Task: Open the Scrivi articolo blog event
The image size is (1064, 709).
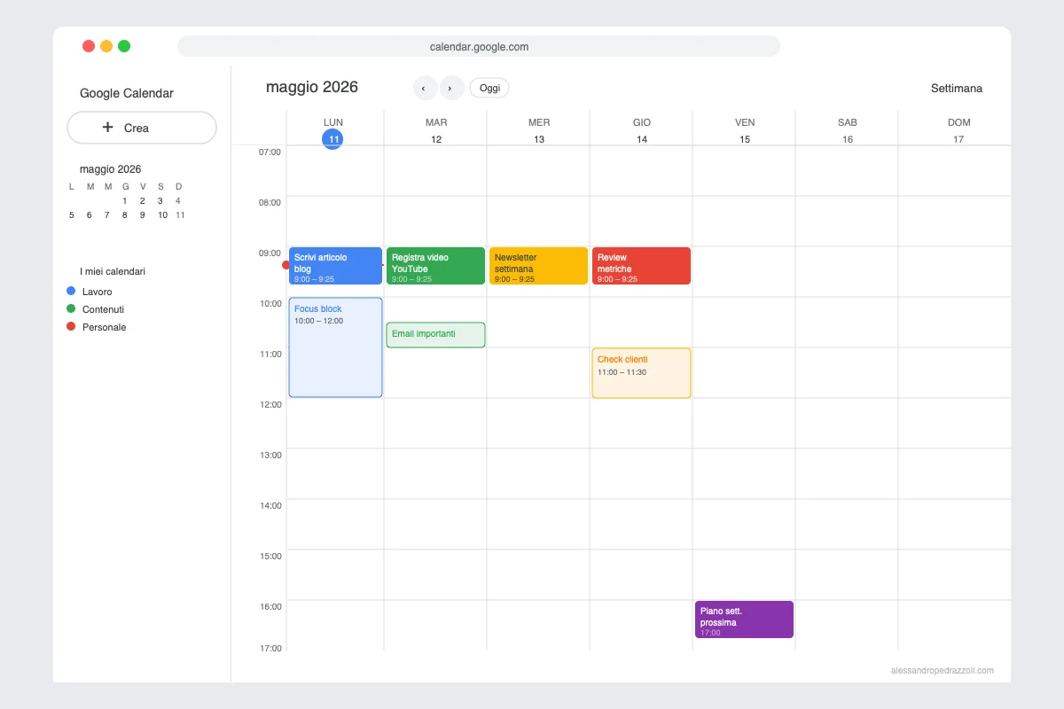Action: [335, 266]
